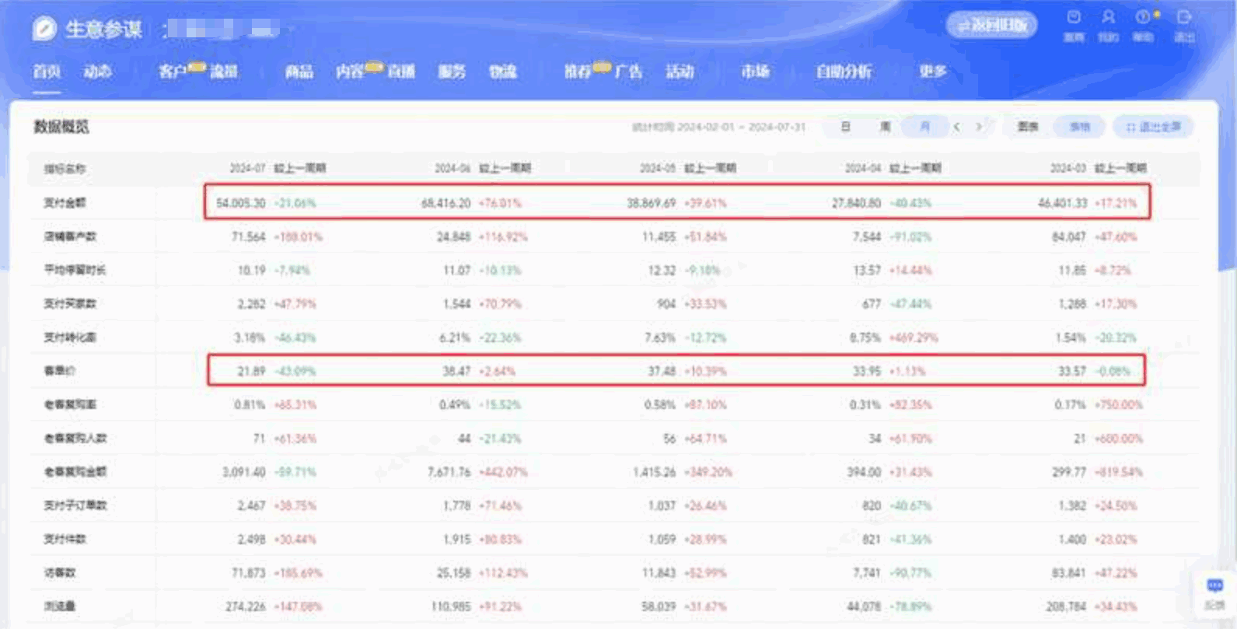
Task: Switch time granularity to 日
Action: [x=845, y=127]
